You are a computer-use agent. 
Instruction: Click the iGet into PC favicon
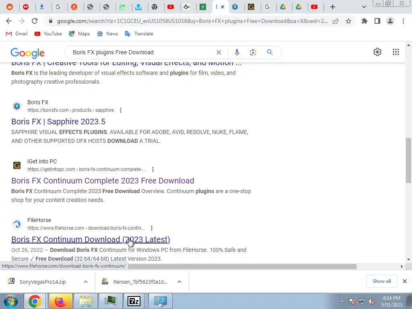point(17,165)
